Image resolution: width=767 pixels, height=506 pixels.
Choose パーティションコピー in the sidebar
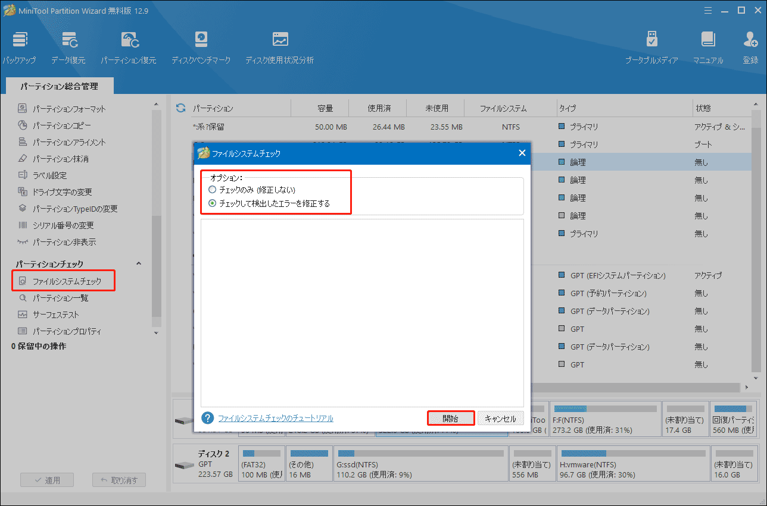[x=55, y=125]
